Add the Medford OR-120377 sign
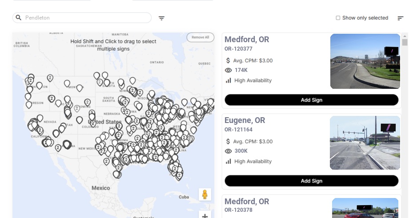Image resolution: width=409 pixels, height=218 pixels. pos(311,100)
